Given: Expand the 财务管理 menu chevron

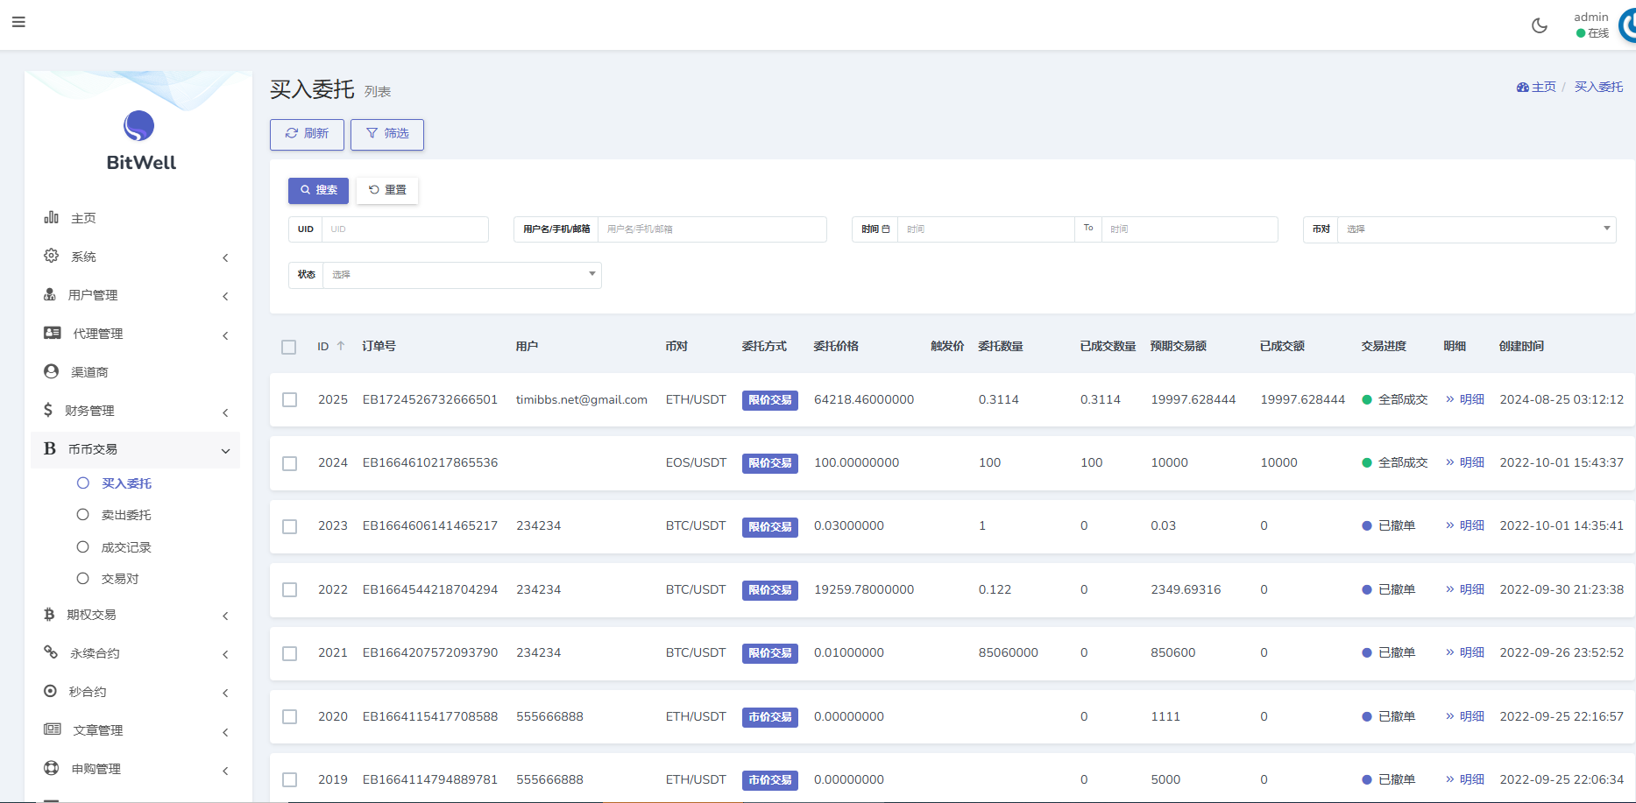Looking at the screenshot, I should [x=225, y=412].
